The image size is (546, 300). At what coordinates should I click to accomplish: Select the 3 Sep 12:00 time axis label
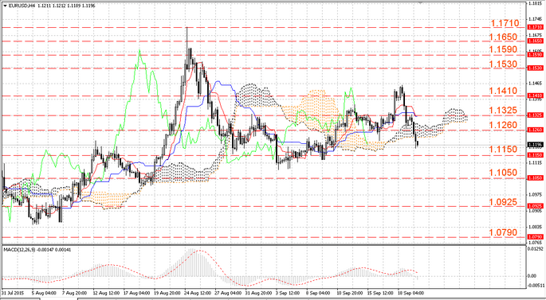[x=288, y=293]
